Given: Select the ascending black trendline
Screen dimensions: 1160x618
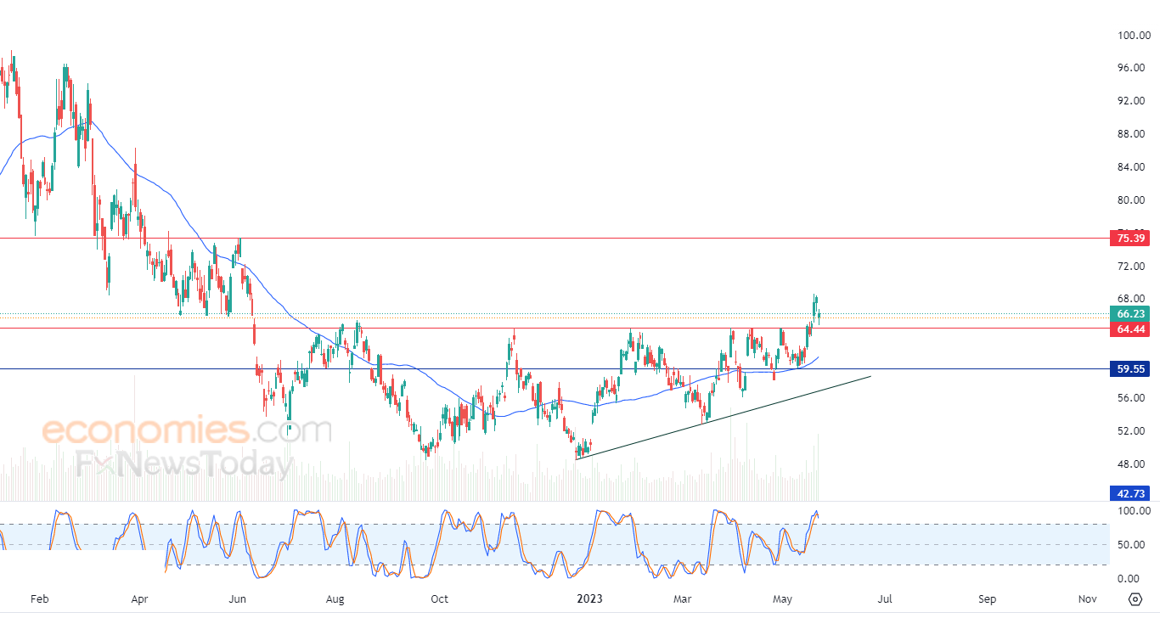Looking at the screenshot, I should pyautogui.click(x=724, y=417).
